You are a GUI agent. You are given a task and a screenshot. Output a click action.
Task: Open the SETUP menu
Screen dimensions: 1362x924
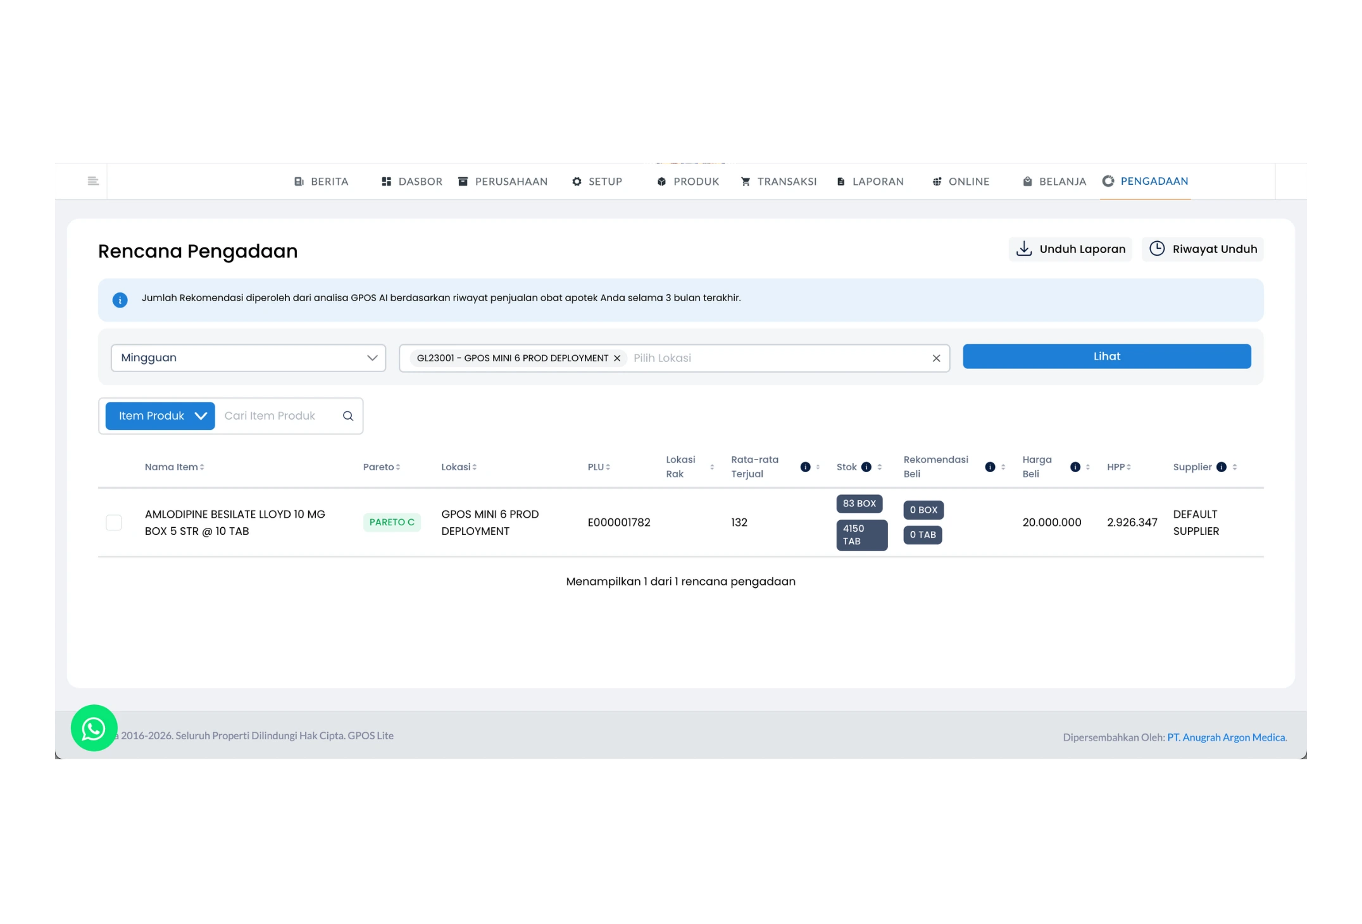(x=597, y=182)
